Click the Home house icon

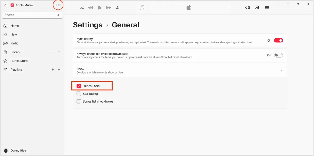[x=6, y=26]
